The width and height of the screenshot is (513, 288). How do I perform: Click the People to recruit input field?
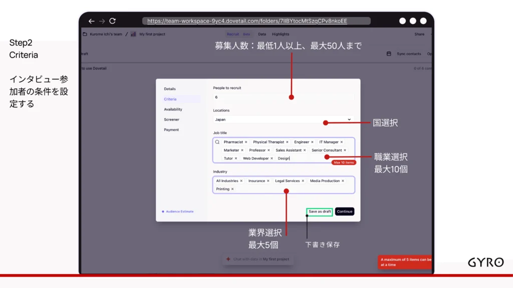click(x=283, y=97)
